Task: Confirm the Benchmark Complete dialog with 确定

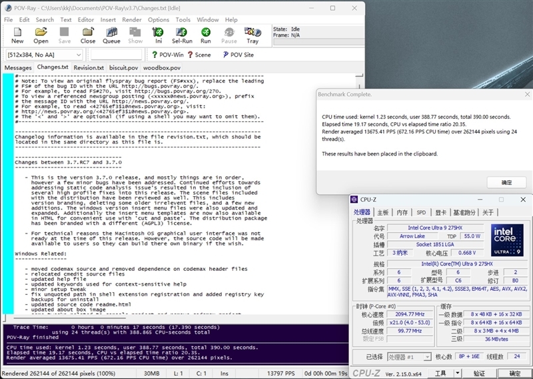Action: tap(506, 183)
